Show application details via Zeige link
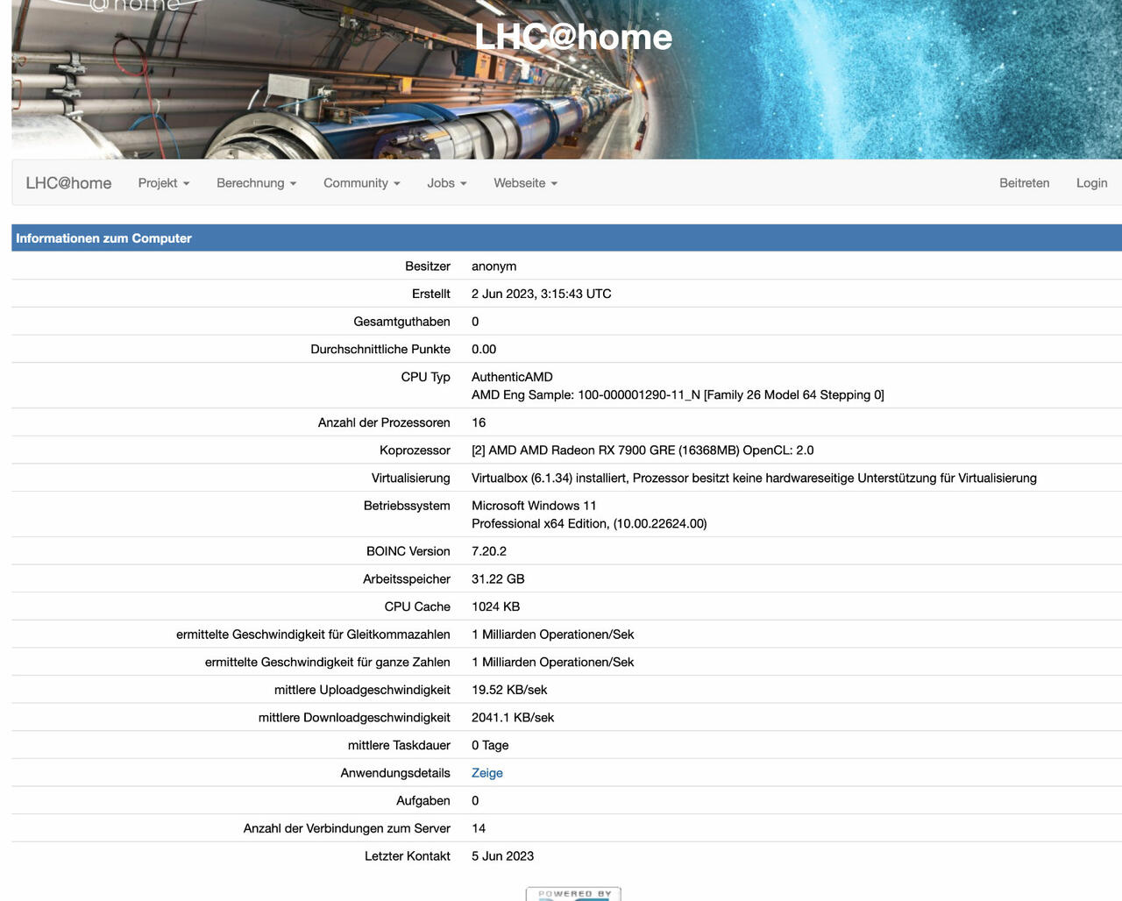This screenshot has height=901, width=1122. pyautogui.click(x=486, y=773)
